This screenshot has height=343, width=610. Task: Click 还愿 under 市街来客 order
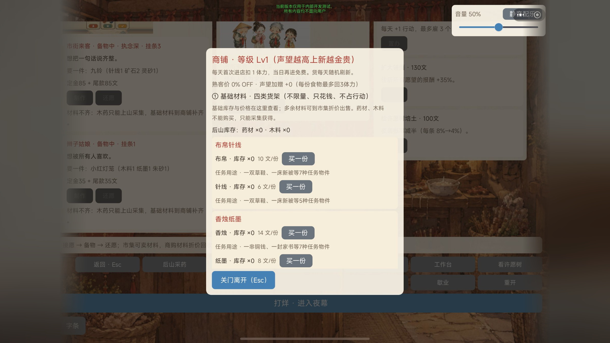click(109, 98)
